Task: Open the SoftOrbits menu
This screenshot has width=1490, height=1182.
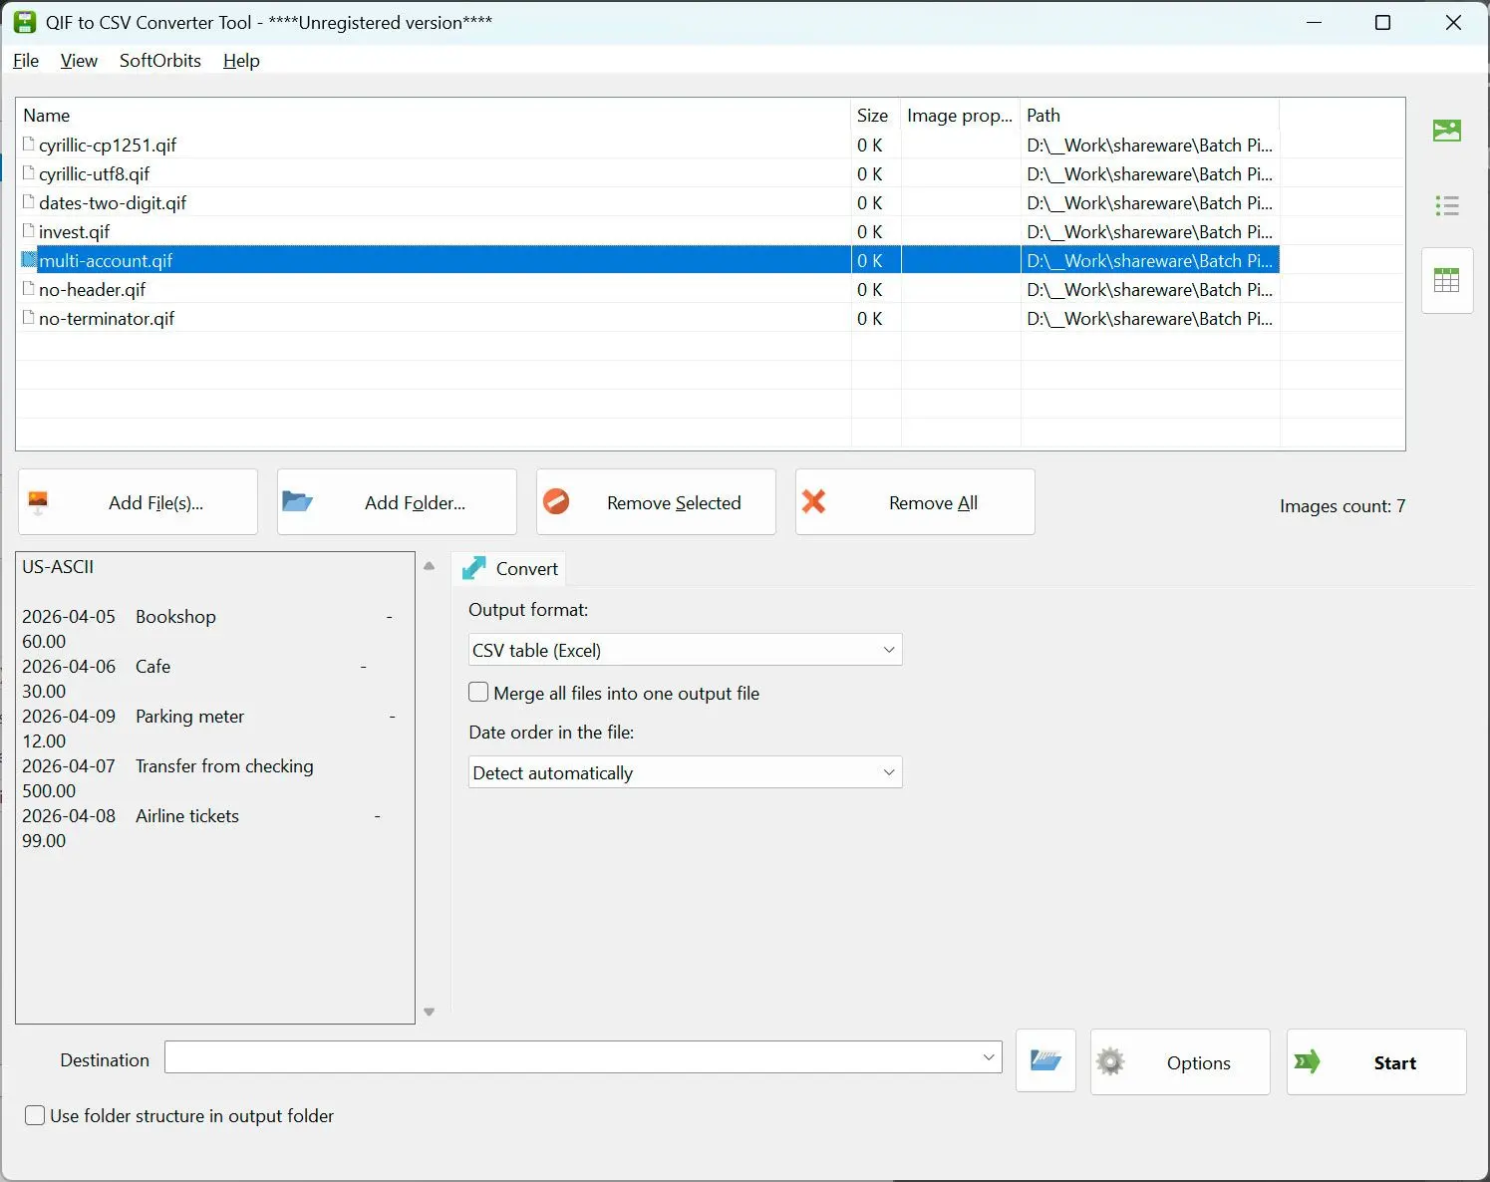Action: (x=159, y=61)
